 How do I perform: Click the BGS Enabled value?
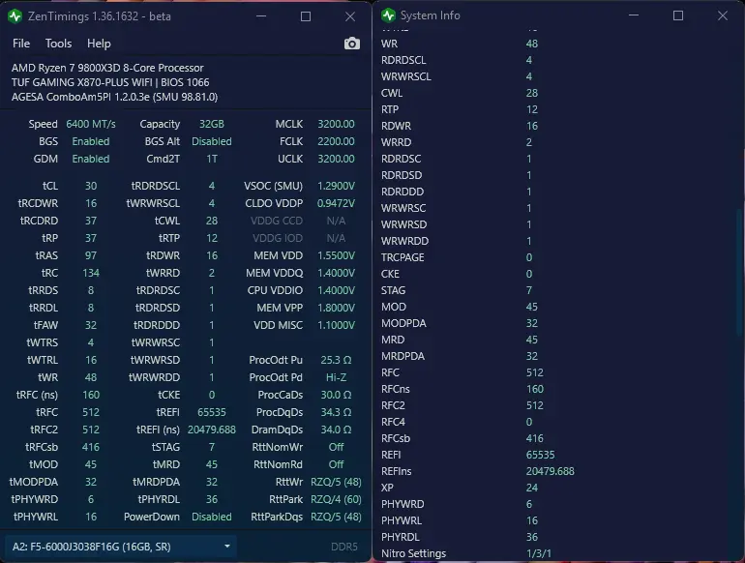[x=91, y=141]
